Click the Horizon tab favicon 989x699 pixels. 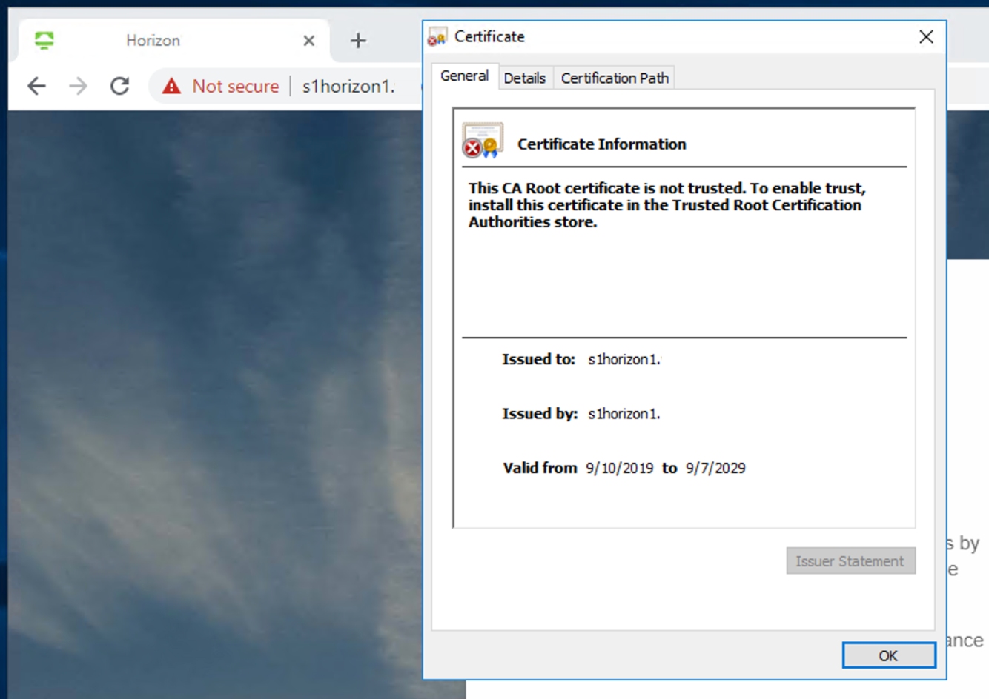(45, 40)
